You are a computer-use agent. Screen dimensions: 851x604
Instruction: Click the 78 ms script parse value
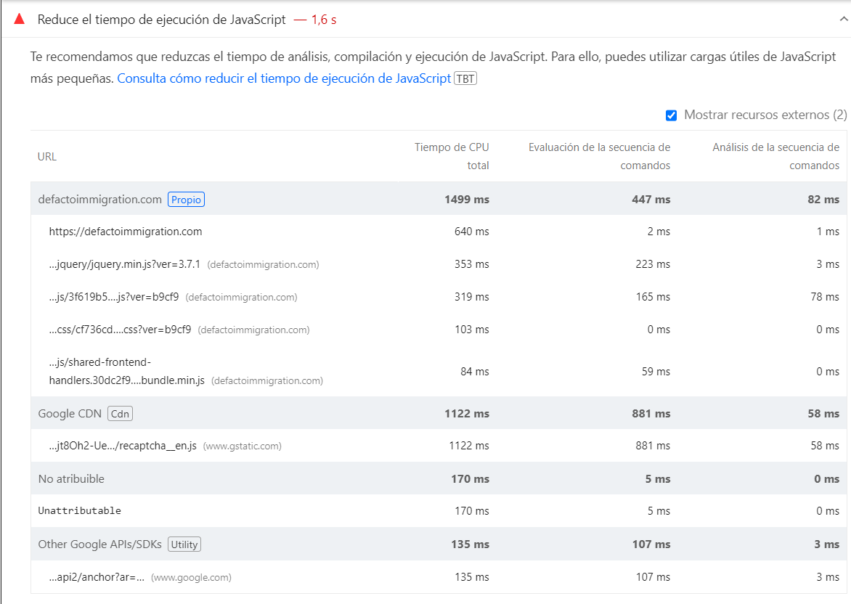(825, 297)
